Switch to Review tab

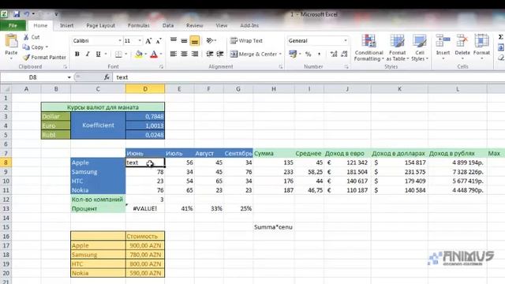(195, 25)
